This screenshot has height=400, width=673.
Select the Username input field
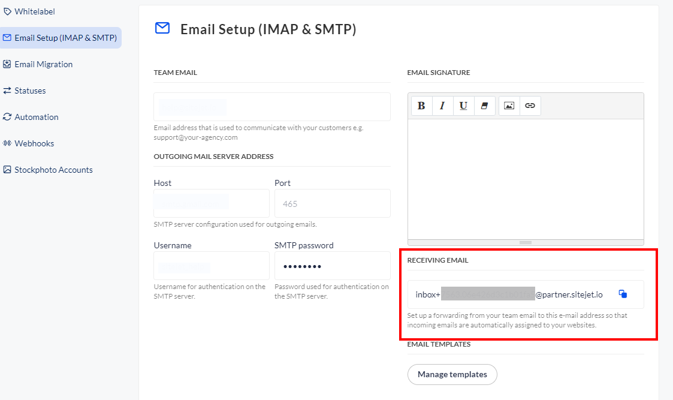click(211, 266)
